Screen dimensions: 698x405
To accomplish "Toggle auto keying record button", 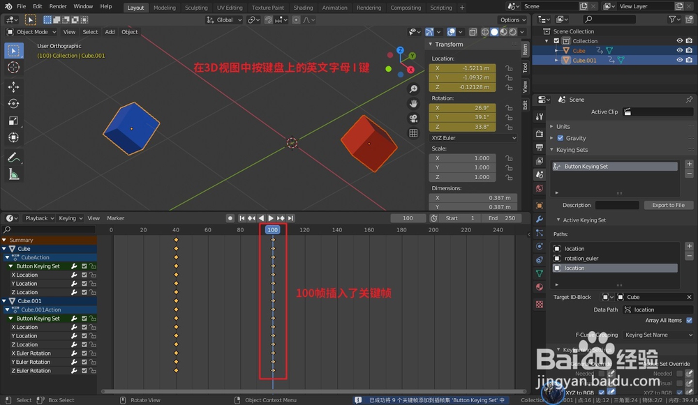I will click(230, 218).
